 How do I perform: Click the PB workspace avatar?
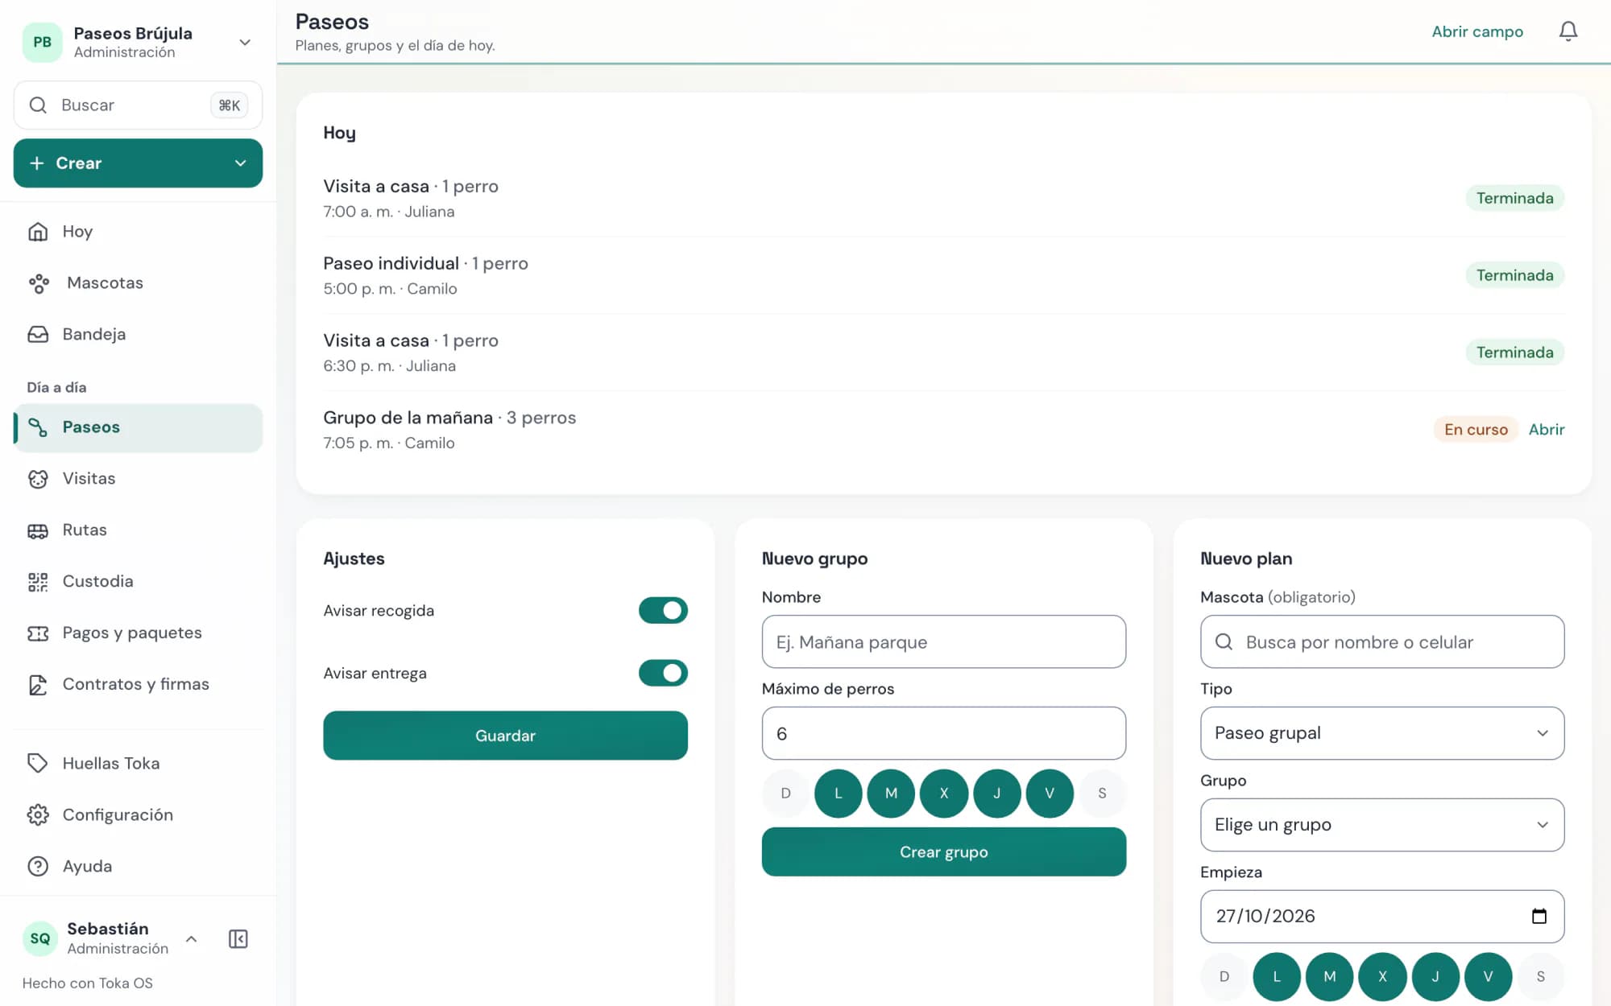42,42
